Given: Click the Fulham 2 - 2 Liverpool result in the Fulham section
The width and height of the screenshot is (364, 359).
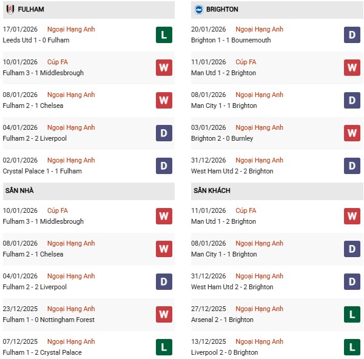Looking at the screenshot, I should 35,138.
